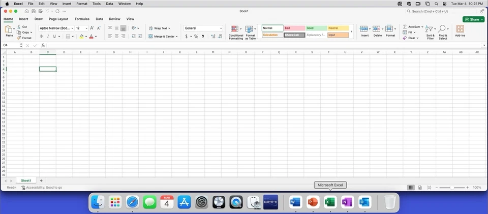
Task: Open Microsoft Word from the Dock
Action: (296, 202)
